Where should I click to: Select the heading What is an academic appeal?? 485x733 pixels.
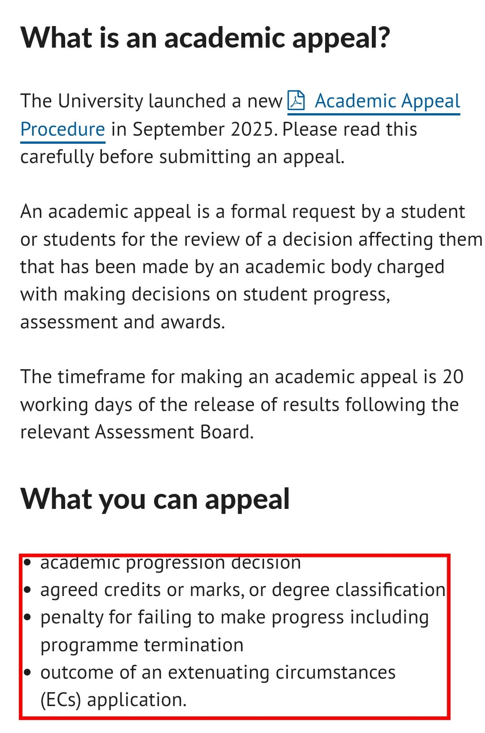(x=205, y=38)
